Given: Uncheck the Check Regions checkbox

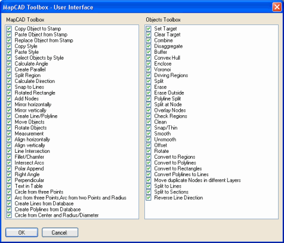Looking at the screenshot, I should pos(149,116).
